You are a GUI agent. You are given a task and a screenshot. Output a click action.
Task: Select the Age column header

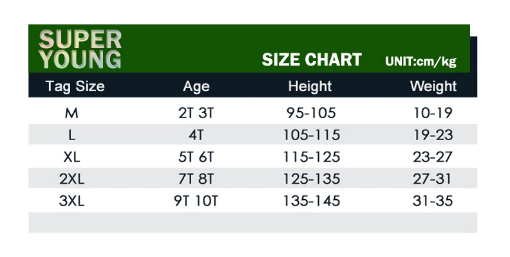pyautogui.click(x=196, y=87)
